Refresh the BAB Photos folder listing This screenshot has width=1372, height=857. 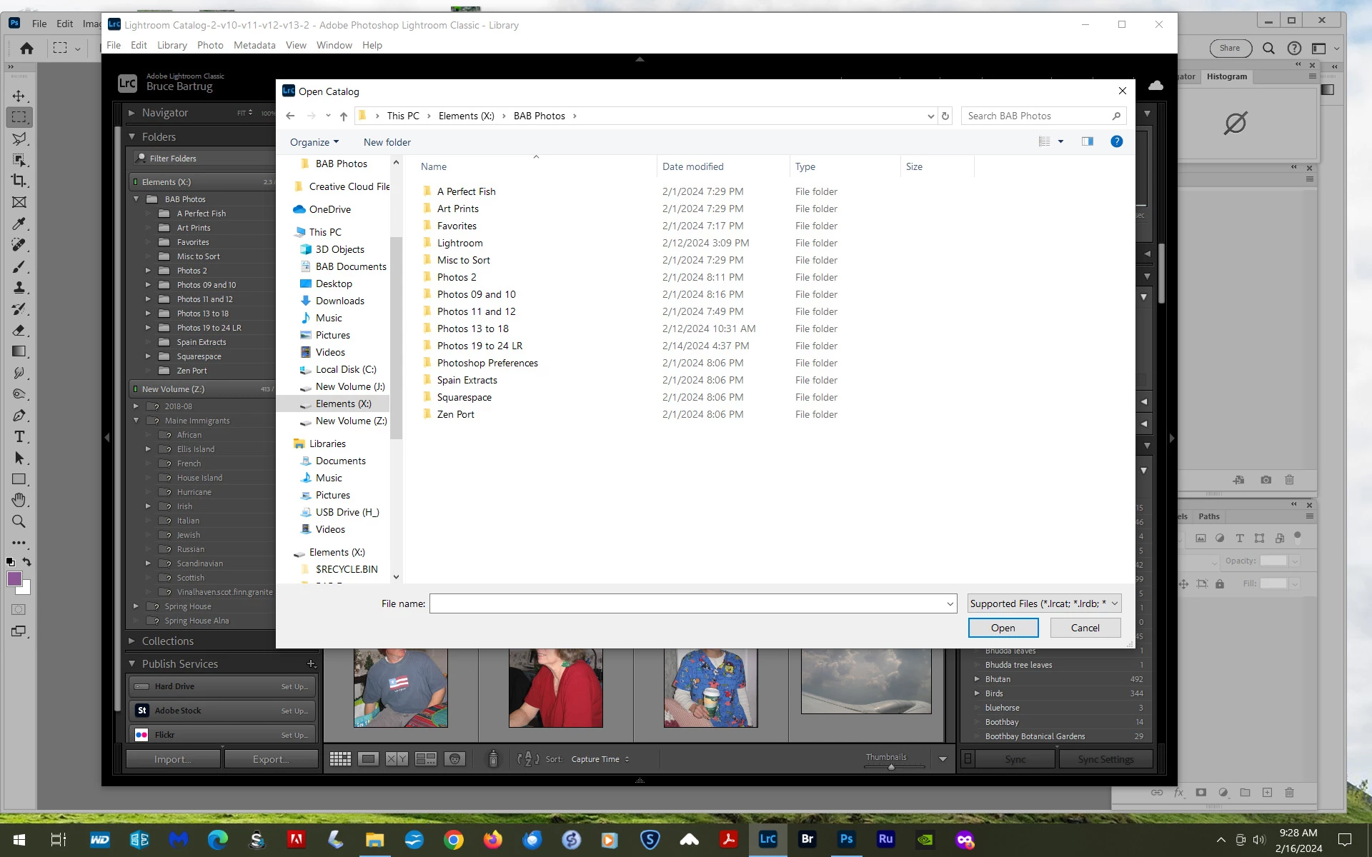(945, 116)
